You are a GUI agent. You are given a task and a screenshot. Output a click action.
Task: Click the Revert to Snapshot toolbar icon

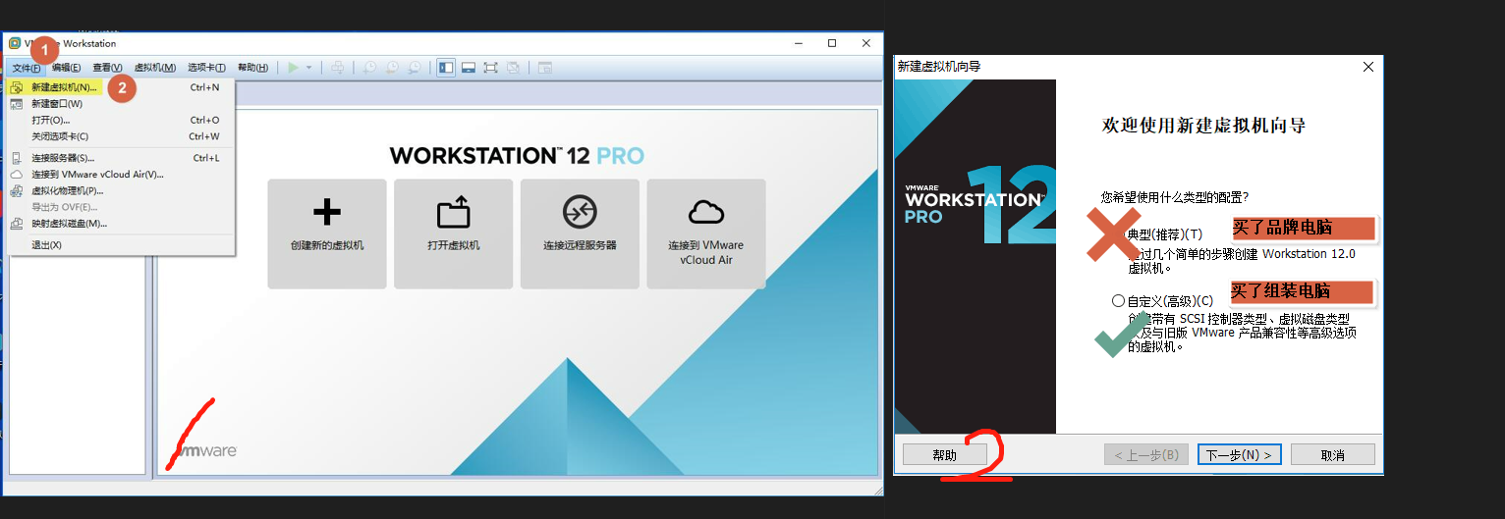(x=392, y=68)
